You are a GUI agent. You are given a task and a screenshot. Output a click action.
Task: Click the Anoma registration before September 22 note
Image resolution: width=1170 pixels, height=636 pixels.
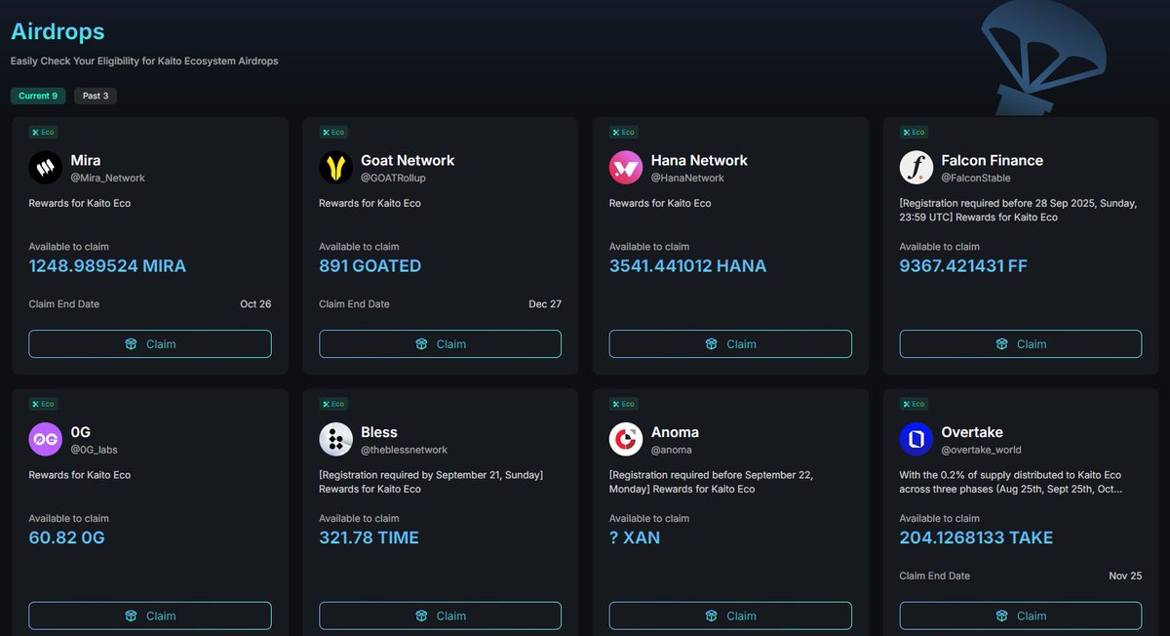click(711, 482)
